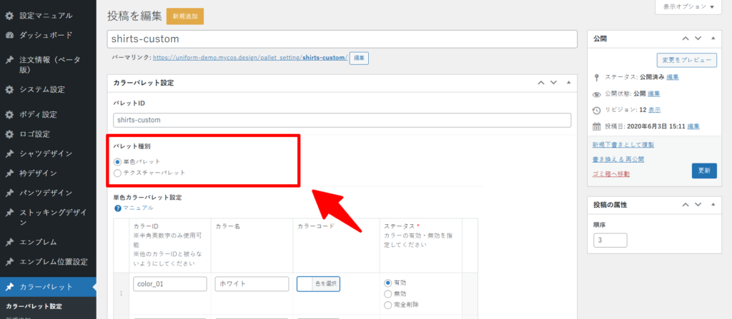This screenshot has width=732, height=319.
Task: Click the pin icon beside エンブレム
Action: 9,242
